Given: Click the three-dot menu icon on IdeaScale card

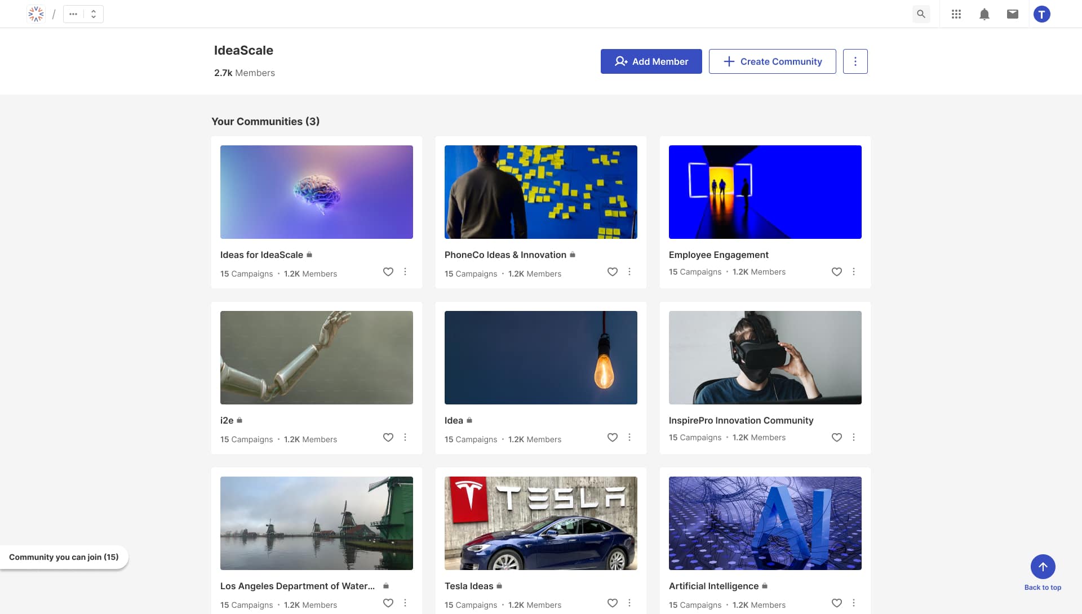Looking at the screenshot, I should (405, 271).
